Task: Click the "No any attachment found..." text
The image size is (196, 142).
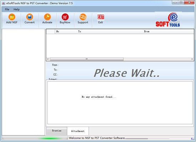Action: (x=99, y=97)
